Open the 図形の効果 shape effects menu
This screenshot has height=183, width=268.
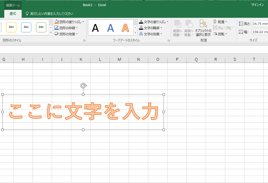(x=69, y=34)
